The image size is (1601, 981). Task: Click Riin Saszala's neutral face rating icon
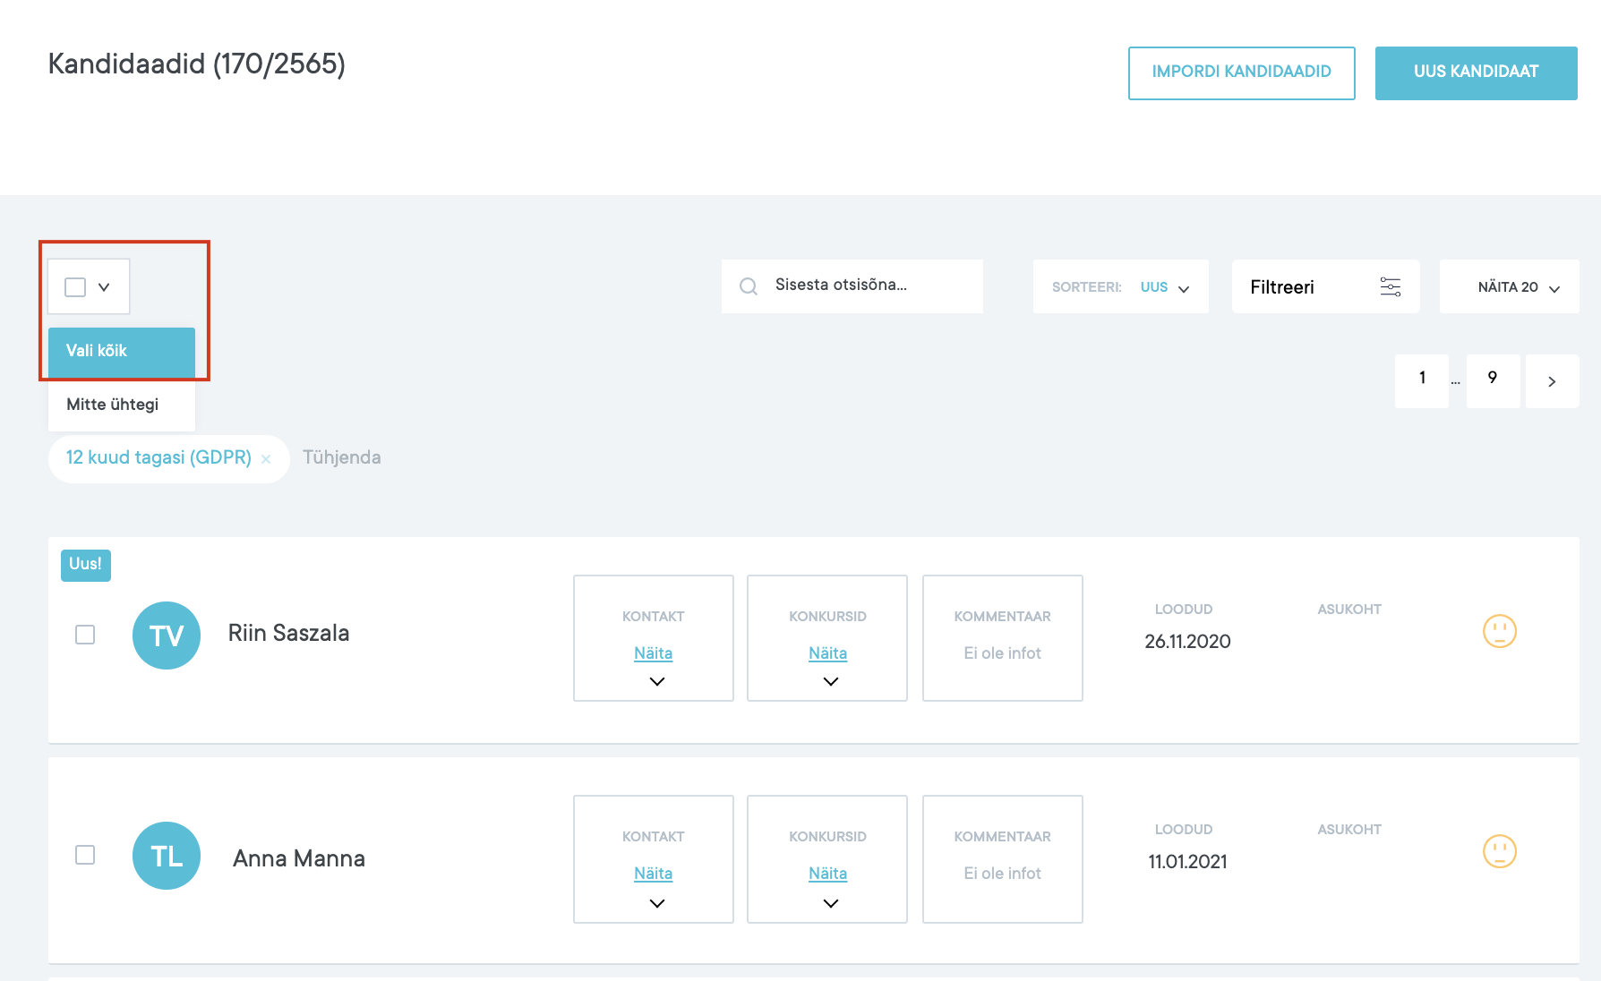(x=1499, y=631)
